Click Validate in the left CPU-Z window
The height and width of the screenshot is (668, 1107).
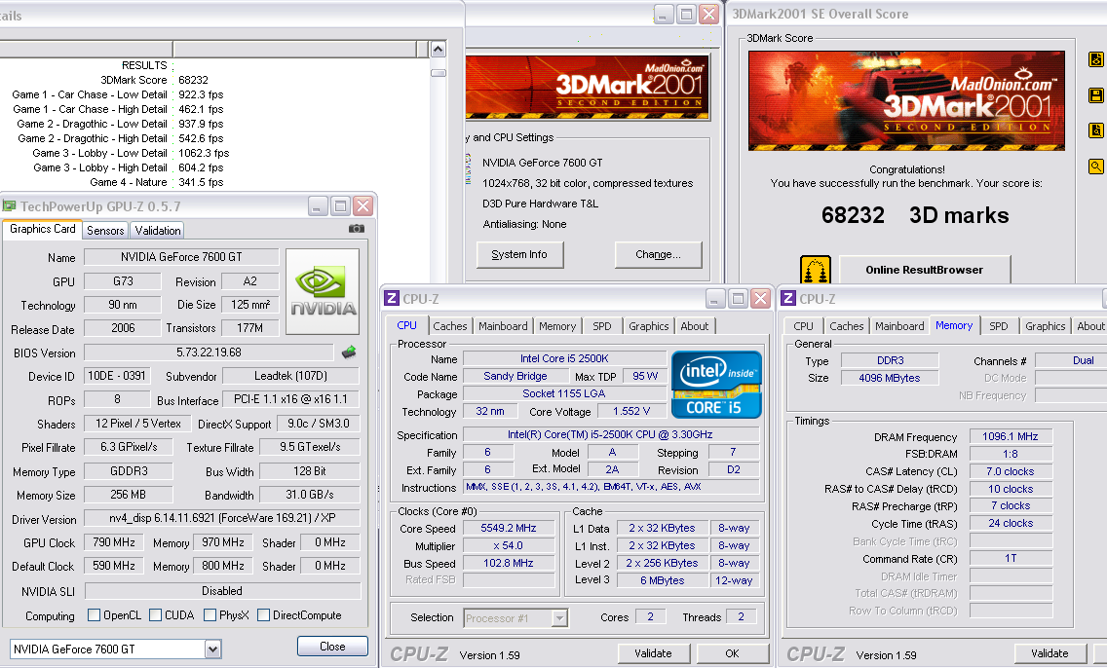[x=653, y=653]
